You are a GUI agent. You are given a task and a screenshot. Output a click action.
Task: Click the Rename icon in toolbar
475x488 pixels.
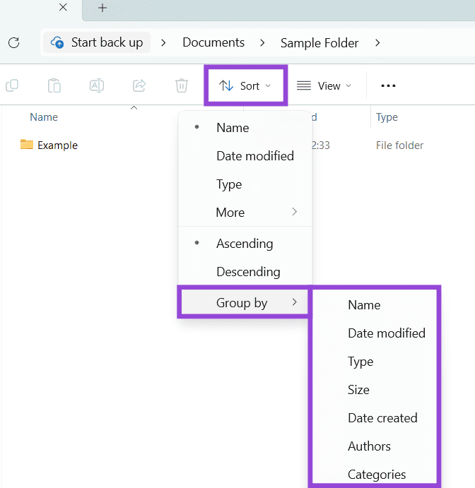tap(97, 85)
